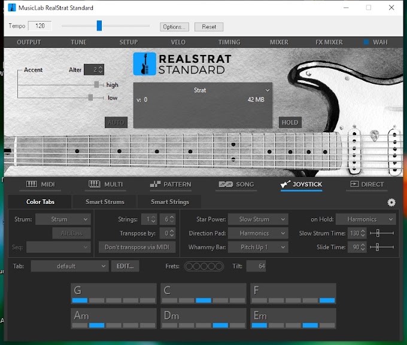Open the OUTPUT menu
Screen dimensions: 407x345
point(29,42)
